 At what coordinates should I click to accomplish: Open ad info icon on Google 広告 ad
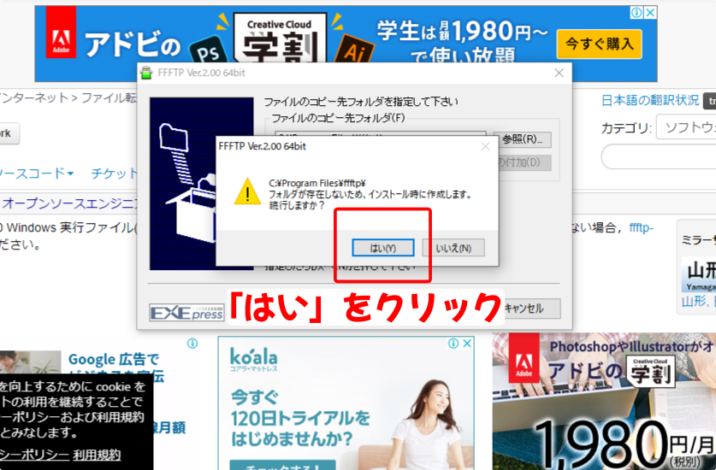(x=192, y=344)
